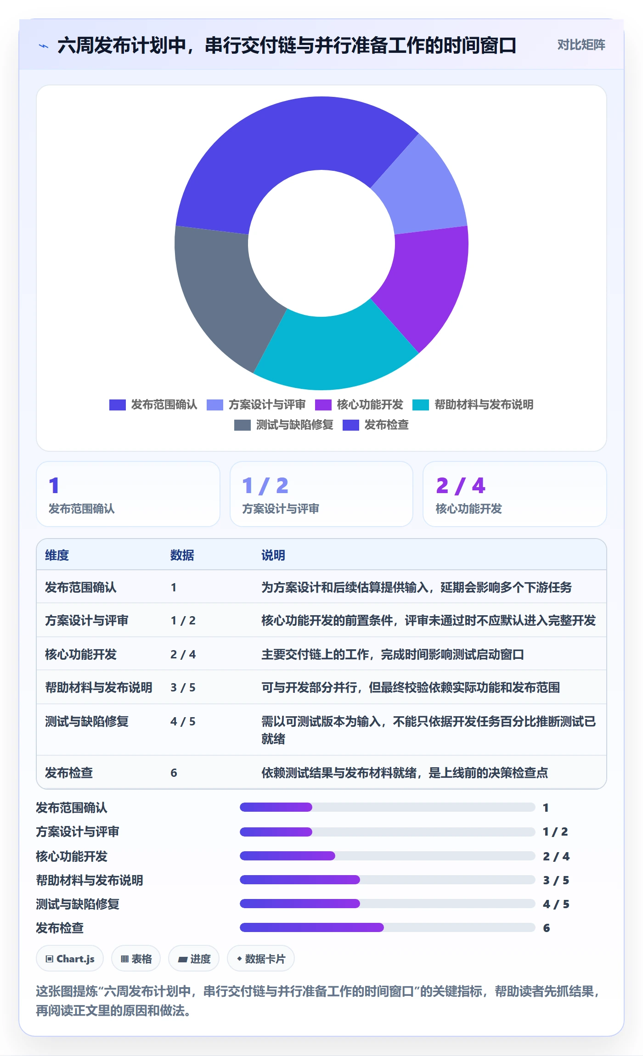
Task: Toggle the 发布检查 legend swatch
Action: (x=351, y=425)
